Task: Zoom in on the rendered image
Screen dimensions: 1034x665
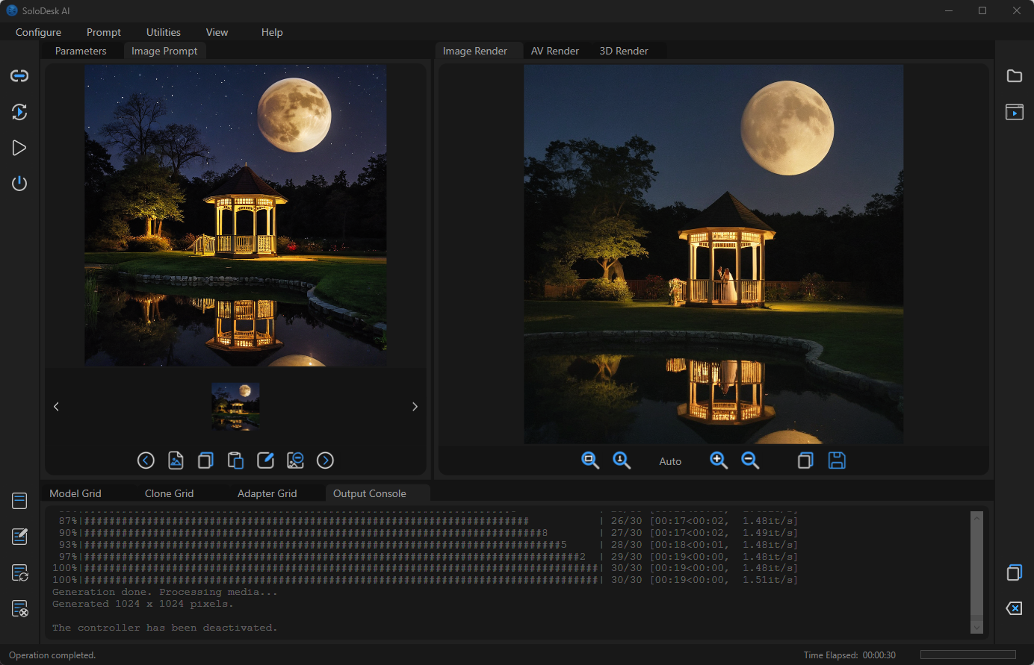Action: [719, 460]
